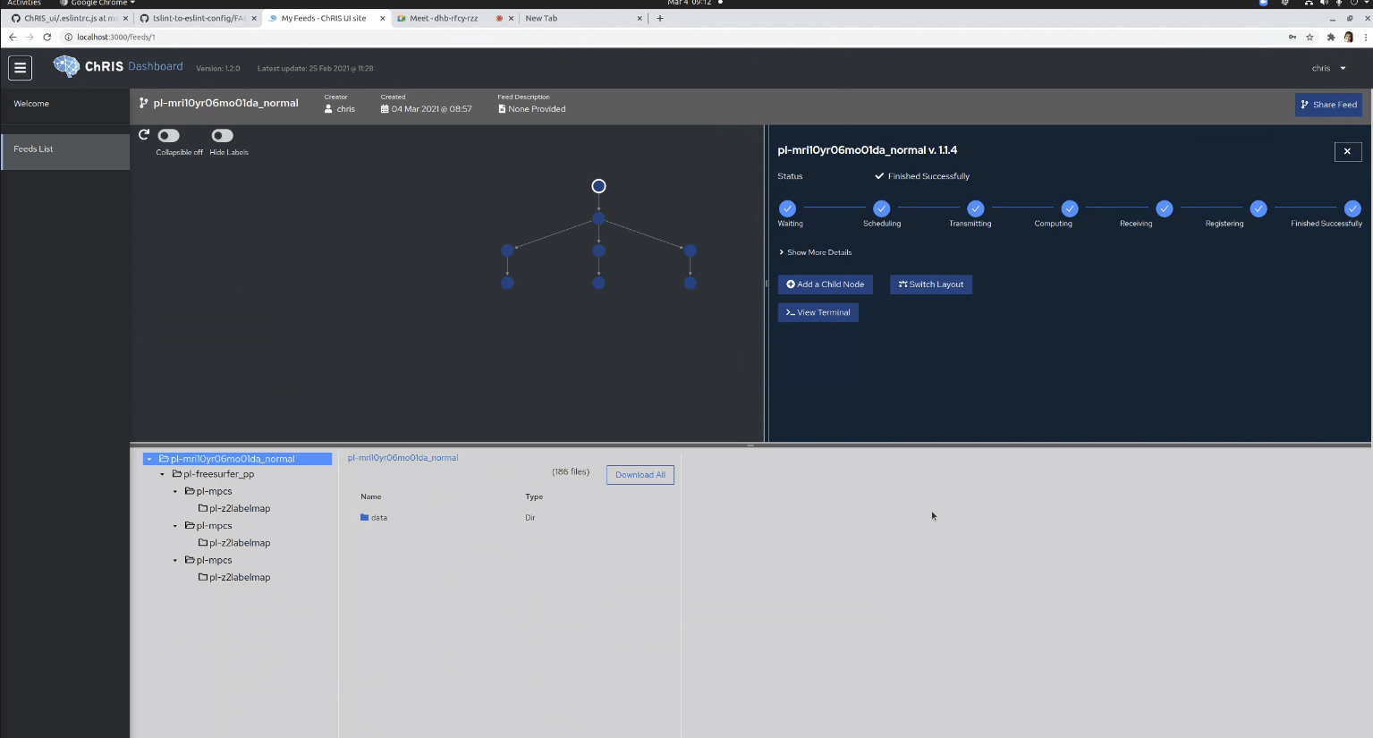Click the pl-mri10yr06mo01da_normal breadcrumb link
1373x738 pixels.
click(403, 458)
